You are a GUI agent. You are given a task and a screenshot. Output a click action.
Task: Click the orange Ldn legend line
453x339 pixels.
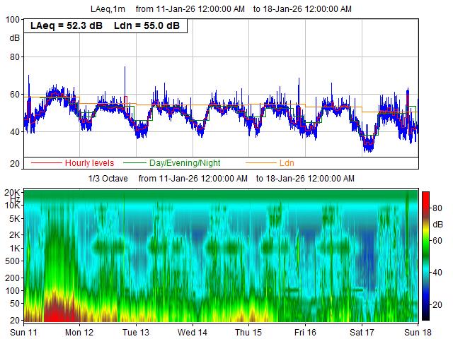[x=260, y=162]
